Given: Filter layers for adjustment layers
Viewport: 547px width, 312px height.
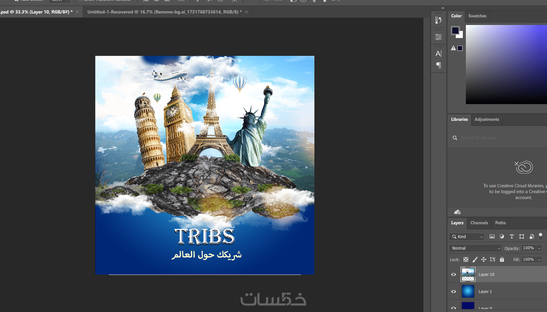Looking at the screenshot, I should (502, 237).
